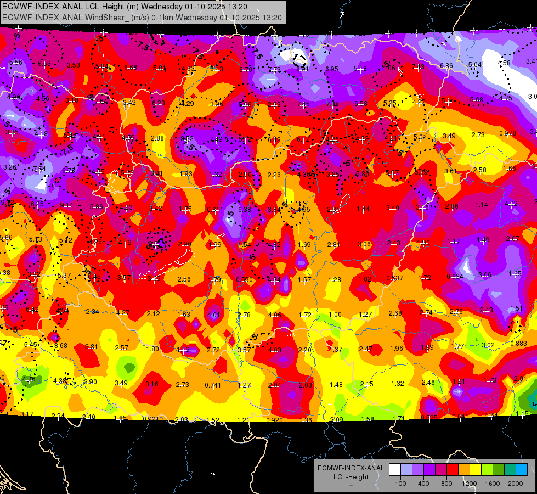Viewport: 537px width, 494px height.
Task: Click the map value 2.78
Action: coord(244,315)
